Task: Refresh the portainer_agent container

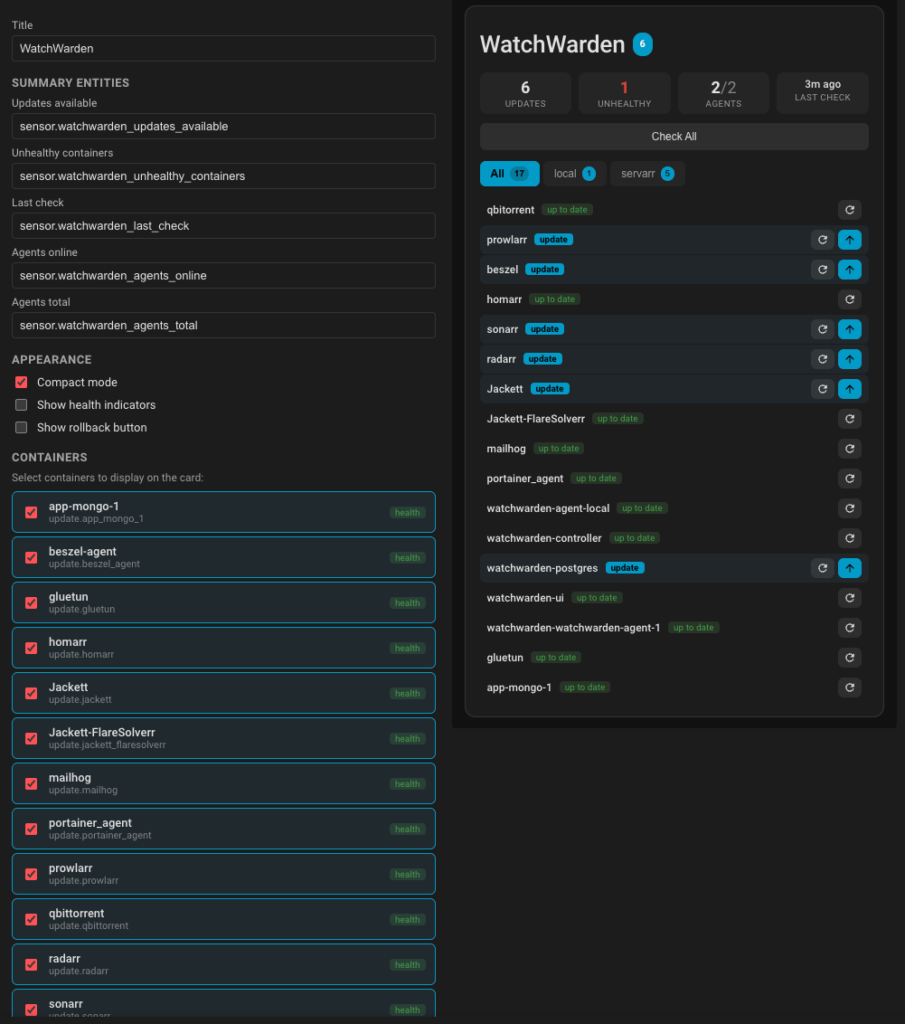Action: pos(849,478)
